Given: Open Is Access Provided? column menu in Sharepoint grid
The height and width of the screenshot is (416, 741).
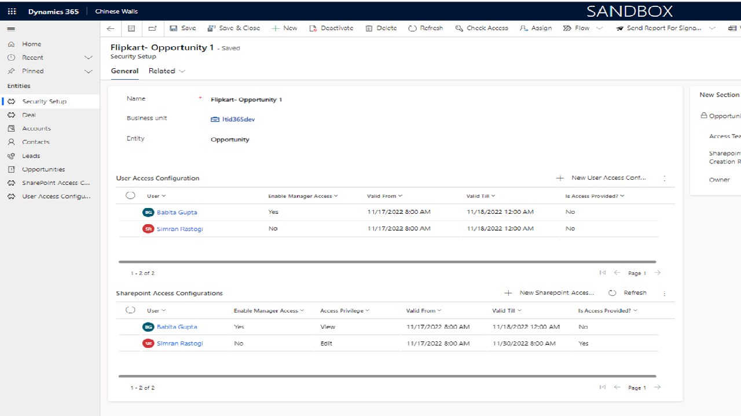Looking at the screenshot, I should [607, 311].
